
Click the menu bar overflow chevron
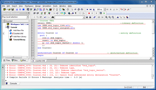coord(150,6)
